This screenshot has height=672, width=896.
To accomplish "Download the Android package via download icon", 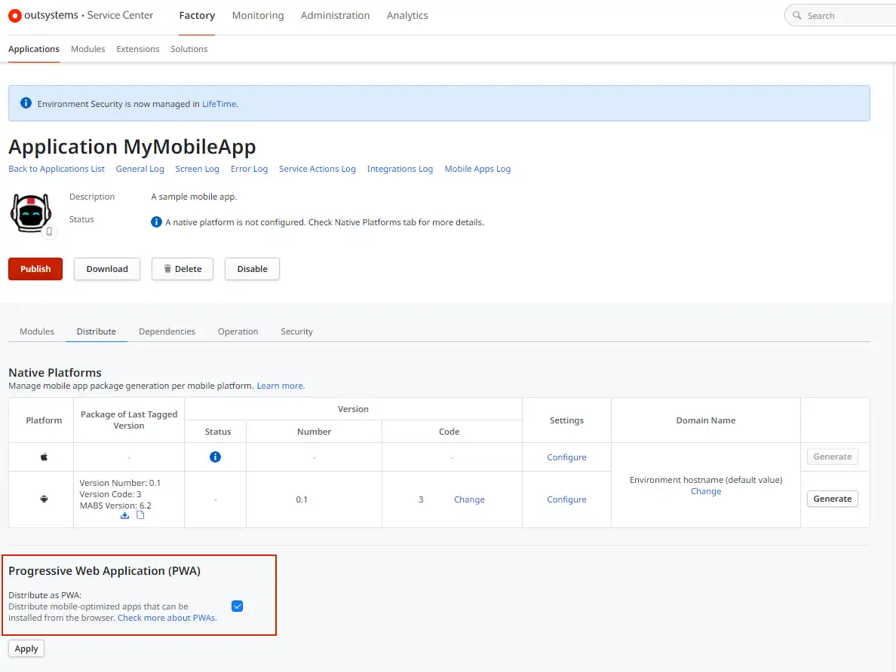I will [124, 515].
